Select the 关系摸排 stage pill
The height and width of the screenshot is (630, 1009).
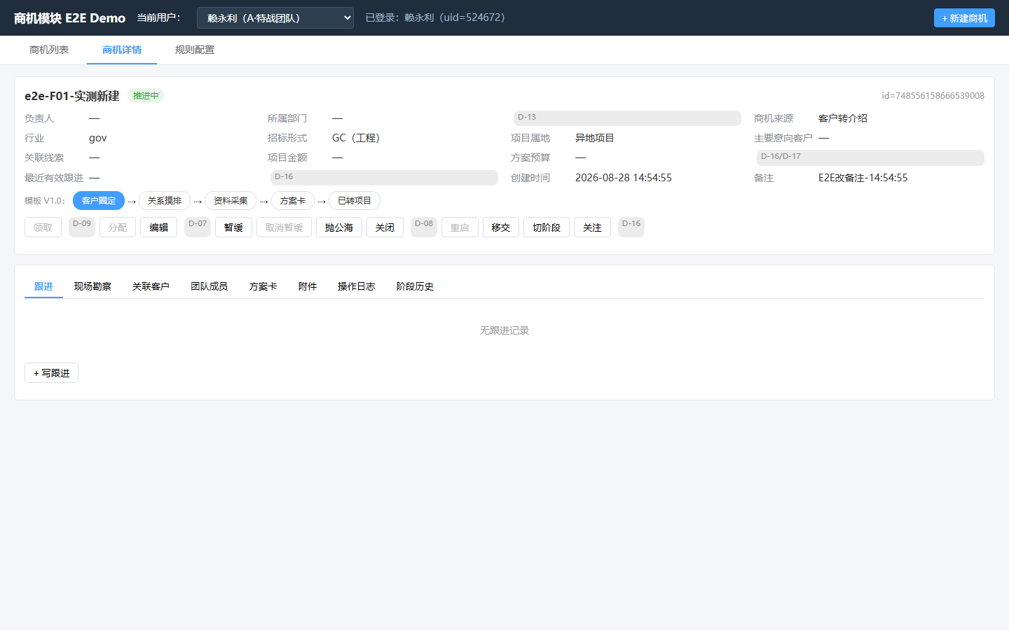[x=165, y=201]
